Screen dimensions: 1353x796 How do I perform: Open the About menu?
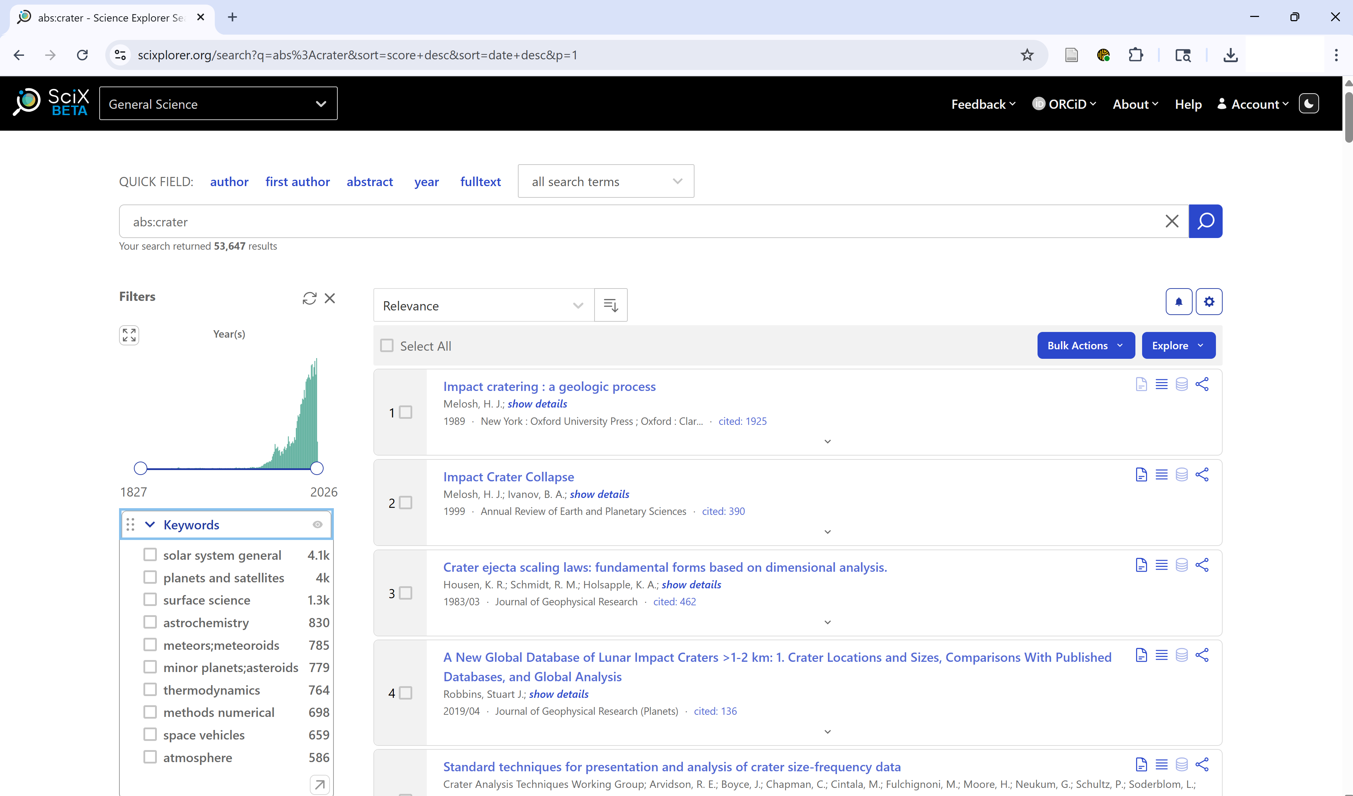coord(1135,104)
